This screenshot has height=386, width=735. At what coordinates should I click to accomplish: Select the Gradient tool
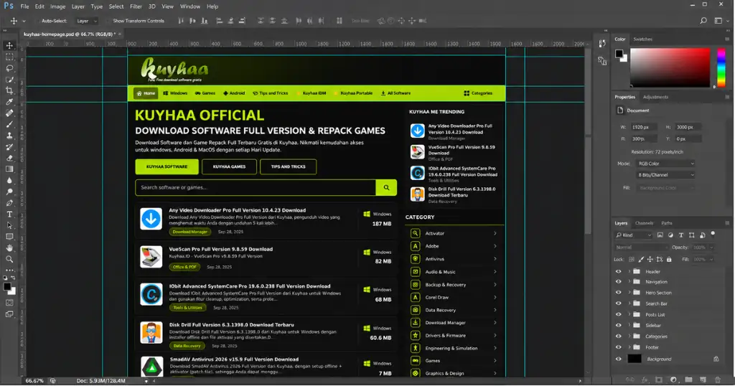(x=9, y=169)
